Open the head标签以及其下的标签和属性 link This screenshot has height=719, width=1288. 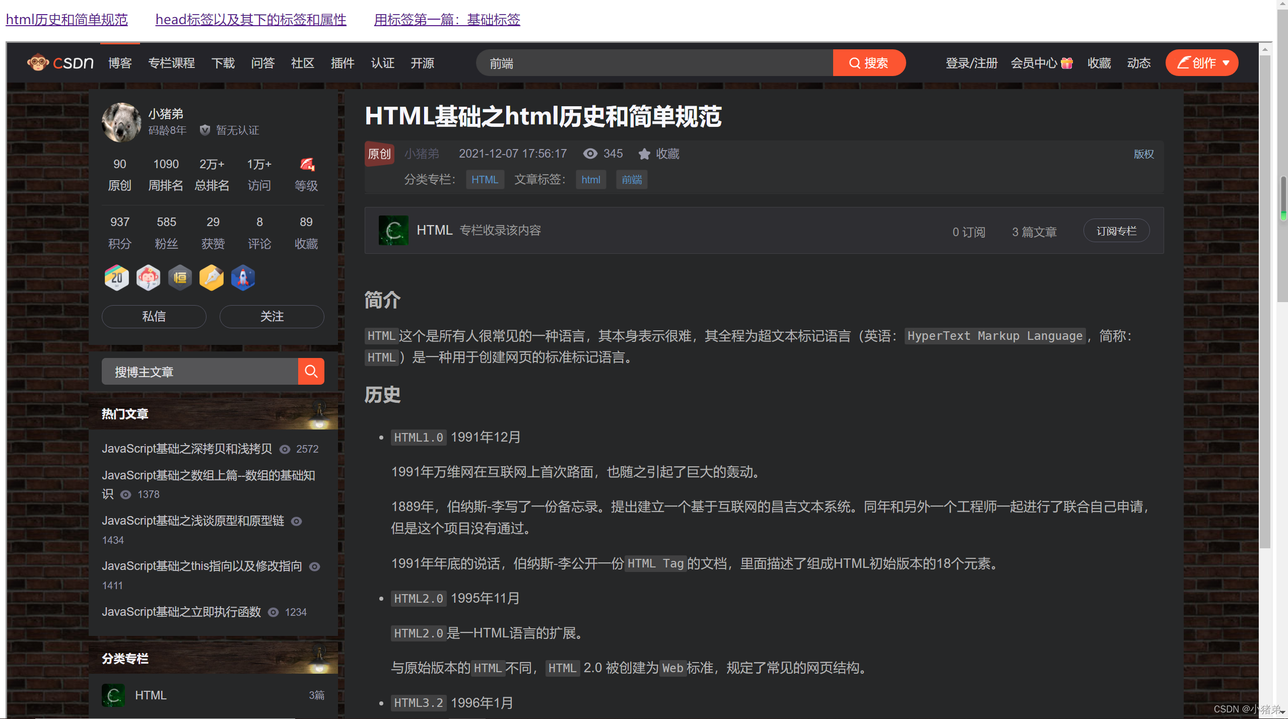(x=250, y=19)
